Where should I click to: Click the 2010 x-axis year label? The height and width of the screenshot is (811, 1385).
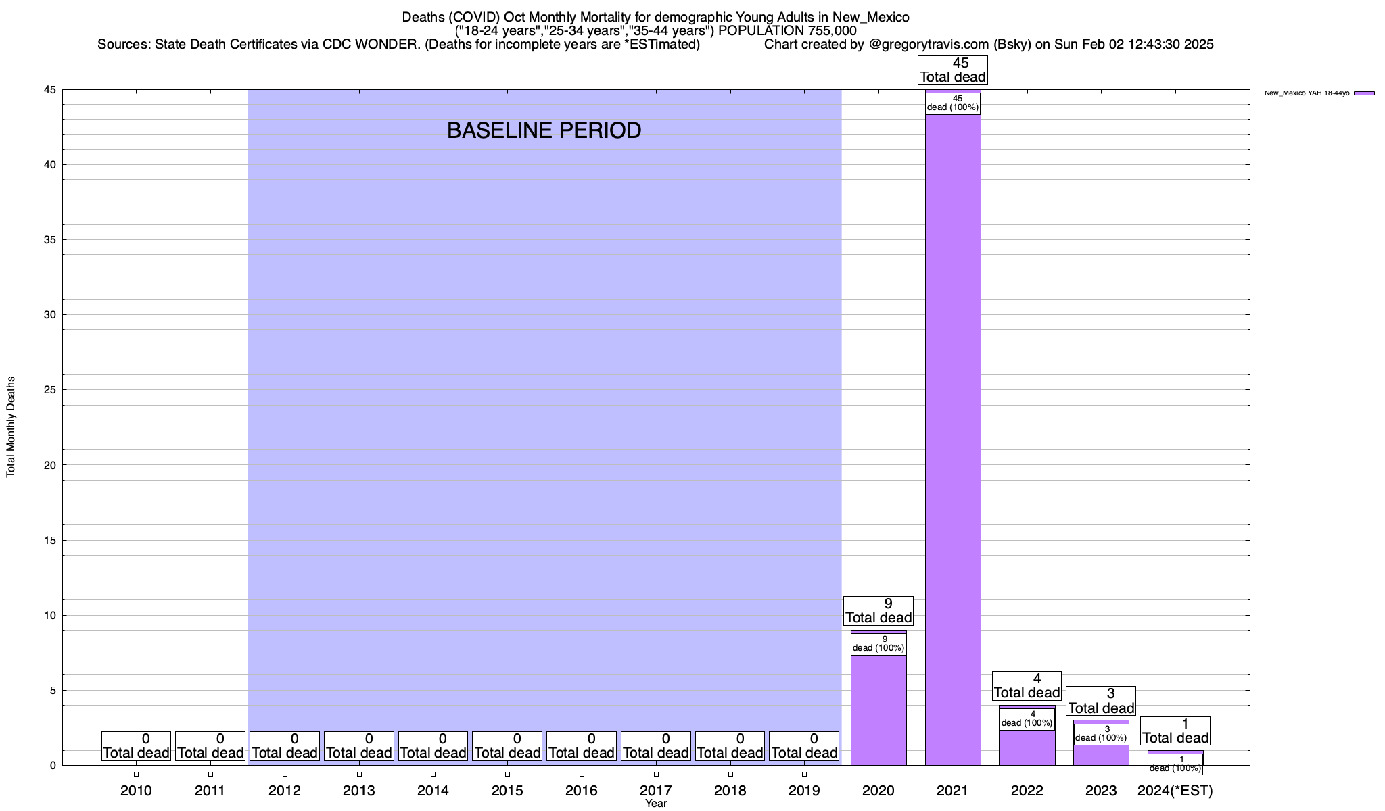(136, 790)
